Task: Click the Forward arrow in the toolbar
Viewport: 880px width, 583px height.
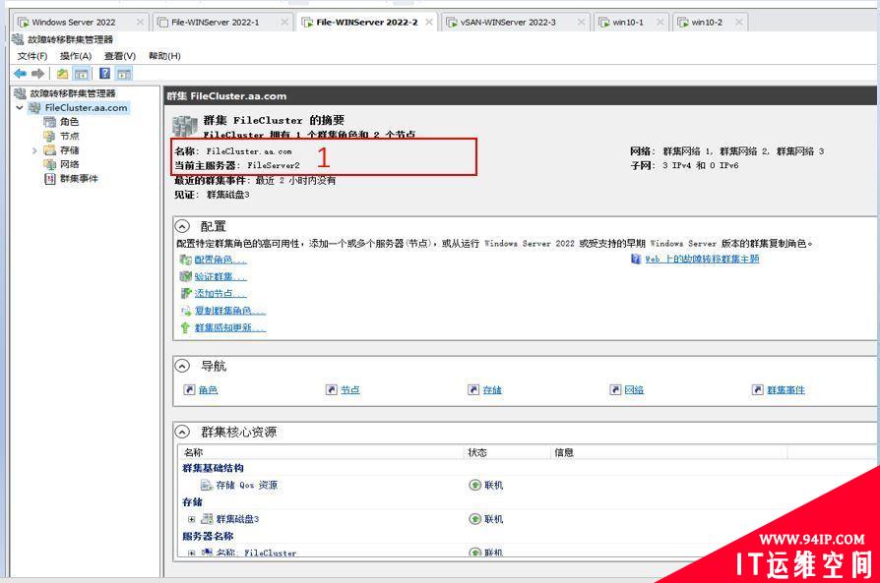Action: coord(37,74)
